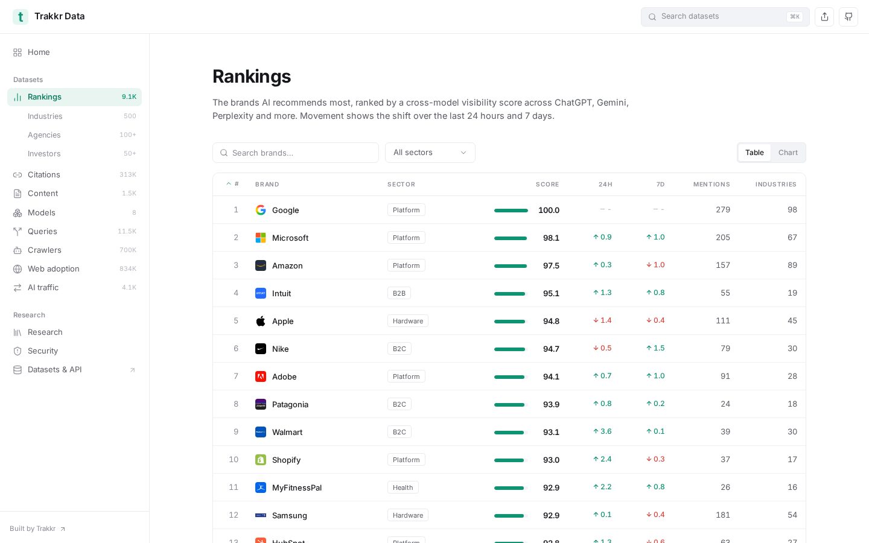The width and height of the screenshot is (869, 543).
Task: Sort by the rank number column header
Action: (x=233, y=184)
